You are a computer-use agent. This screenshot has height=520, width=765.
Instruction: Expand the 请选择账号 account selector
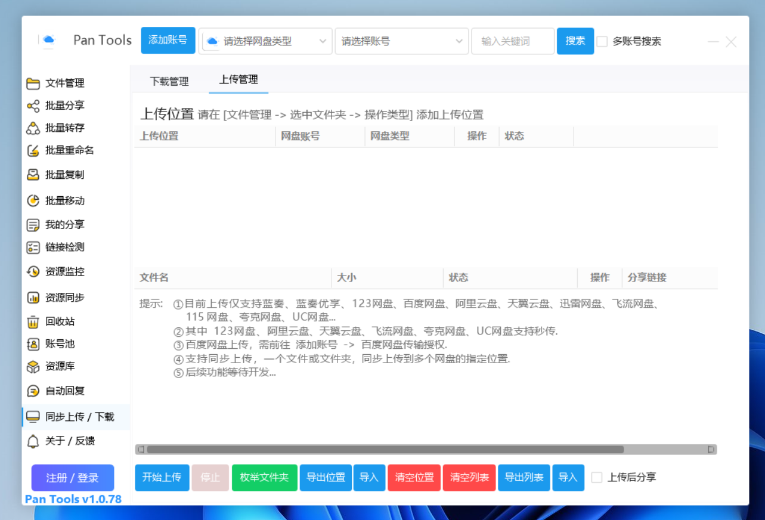401,41
